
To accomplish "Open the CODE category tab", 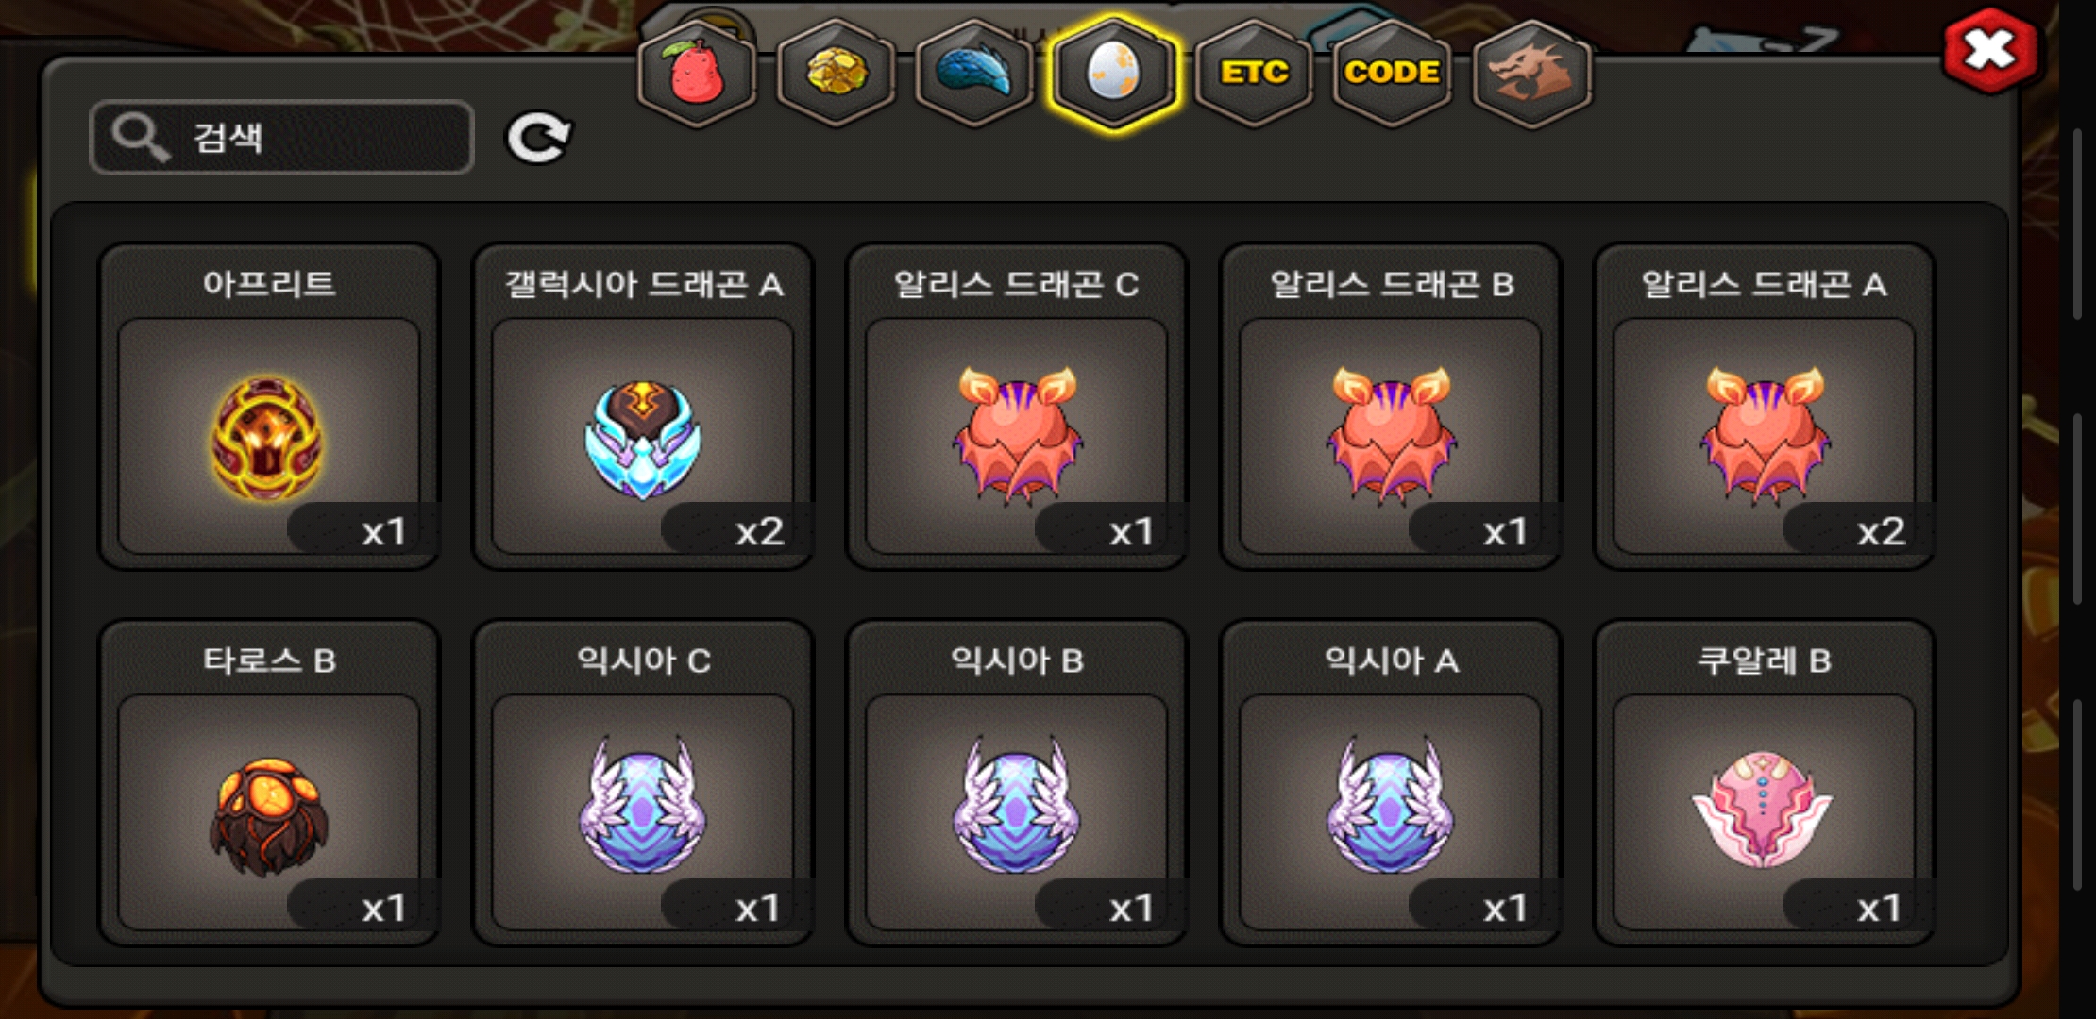I will click(1392, 73).
